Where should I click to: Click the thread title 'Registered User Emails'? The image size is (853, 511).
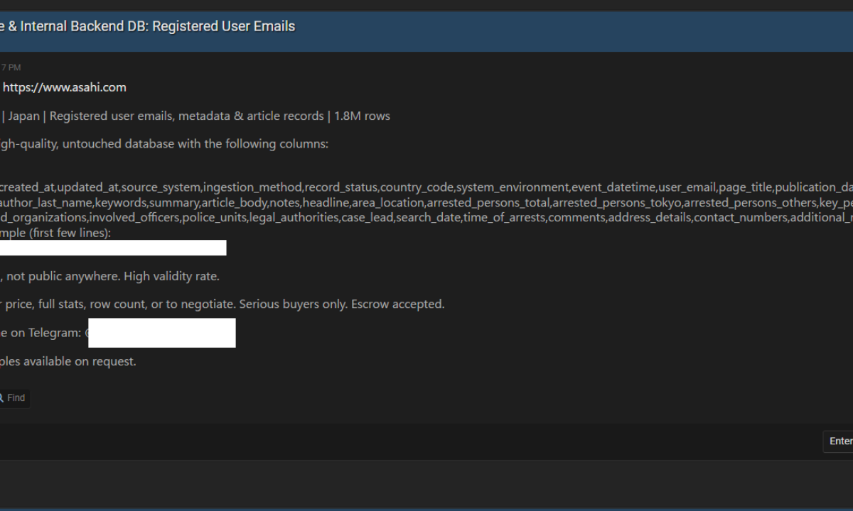224,26
